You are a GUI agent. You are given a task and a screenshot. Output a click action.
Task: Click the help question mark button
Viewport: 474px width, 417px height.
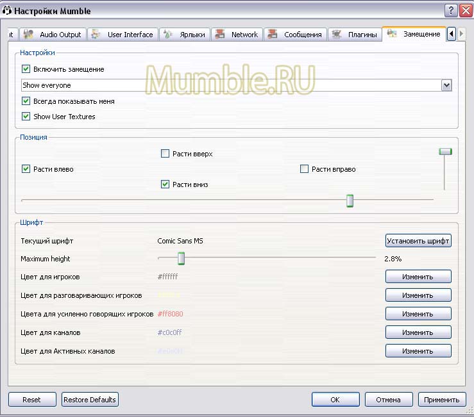[x=450, y=11]
